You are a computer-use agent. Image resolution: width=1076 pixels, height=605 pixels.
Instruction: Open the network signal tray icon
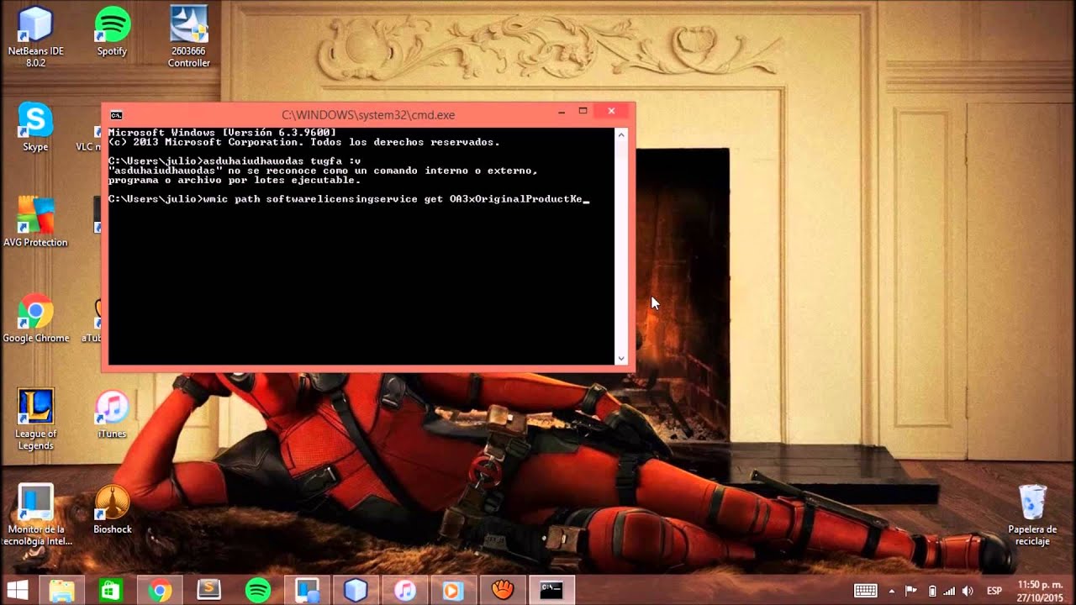pyautogui.click(x=948, y=591)
